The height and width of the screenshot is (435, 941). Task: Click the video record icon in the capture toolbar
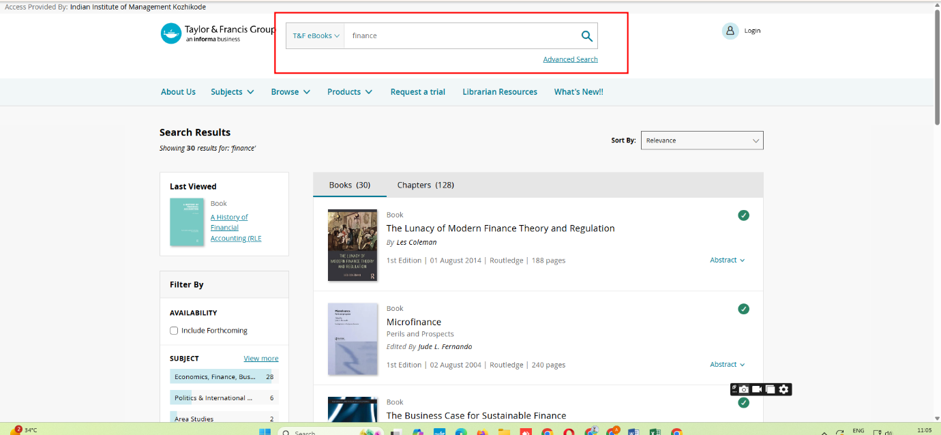[757, 389]
